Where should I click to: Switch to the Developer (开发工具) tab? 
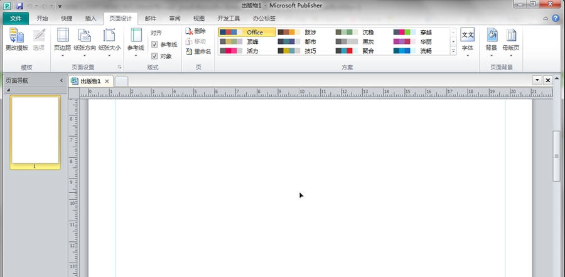pos(229,19)
